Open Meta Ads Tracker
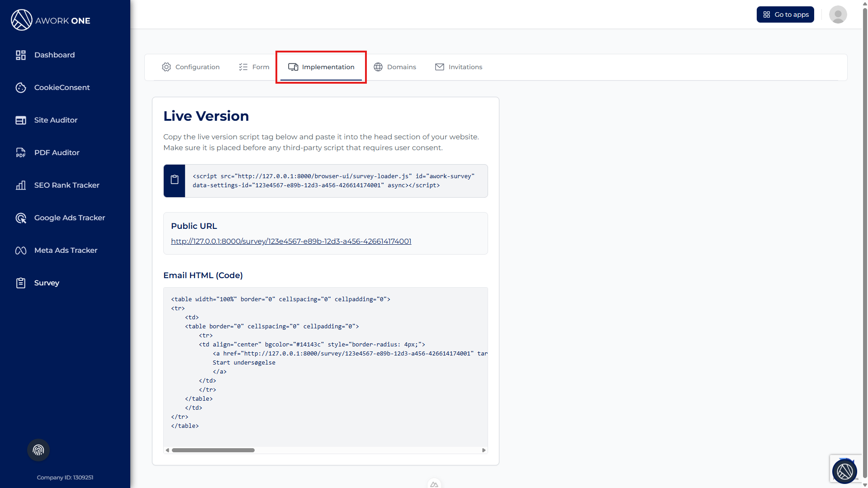868x488 pixels. (x=66, y=251)
